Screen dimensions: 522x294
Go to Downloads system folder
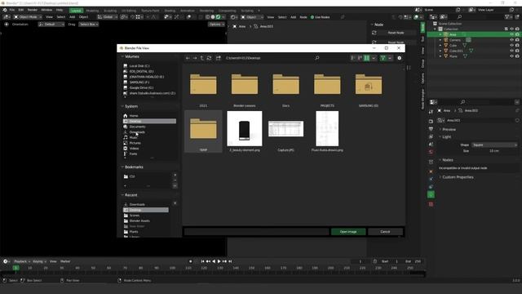click(149, 132)
